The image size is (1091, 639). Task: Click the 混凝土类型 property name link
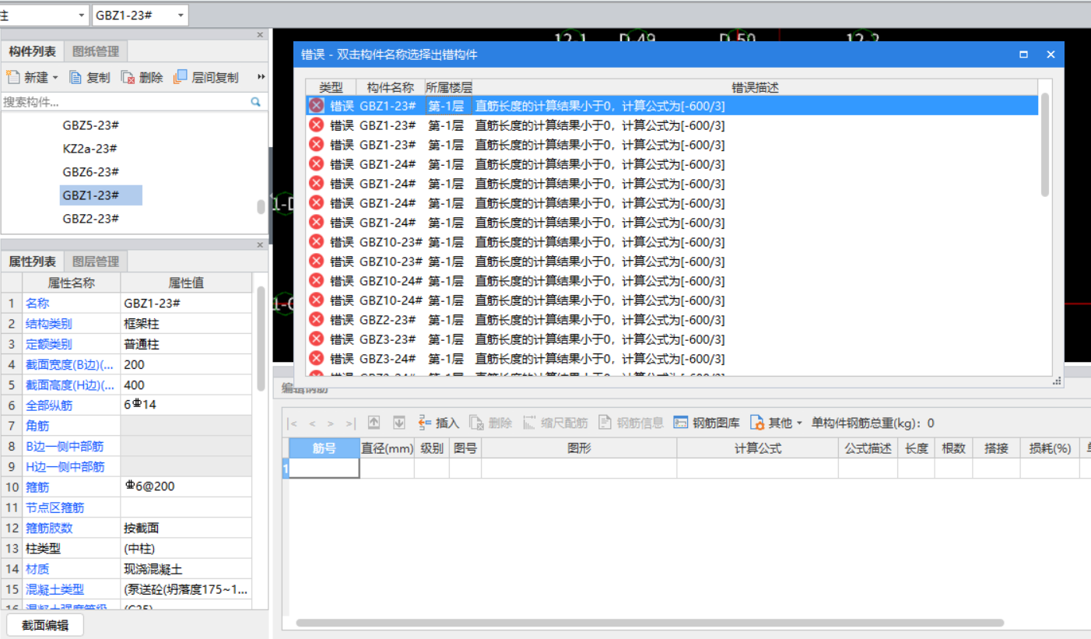pos(54,589)
